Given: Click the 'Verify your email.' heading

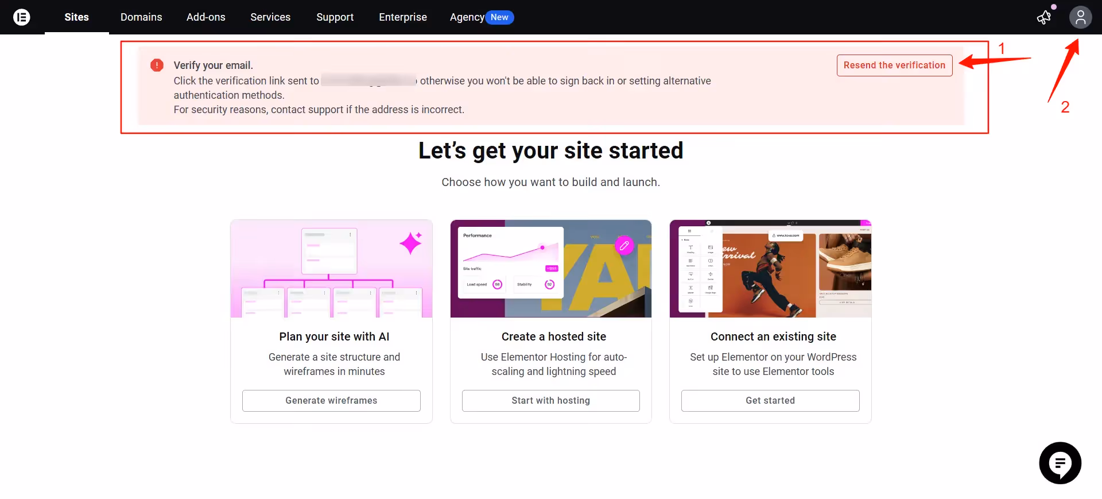Looking at the screenshot, I should coord(214,65).
